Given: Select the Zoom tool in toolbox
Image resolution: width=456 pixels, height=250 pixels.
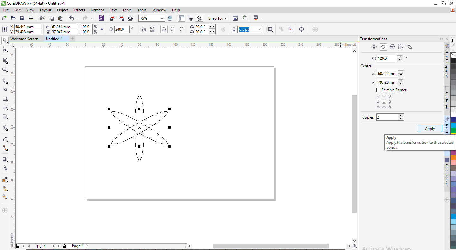Looking at the screenshot, I should pyautogui.click(x=5, y=70).
